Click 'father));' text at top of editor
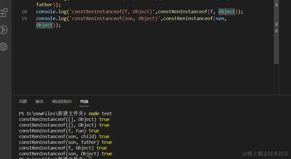 click(x=49, y=5)
